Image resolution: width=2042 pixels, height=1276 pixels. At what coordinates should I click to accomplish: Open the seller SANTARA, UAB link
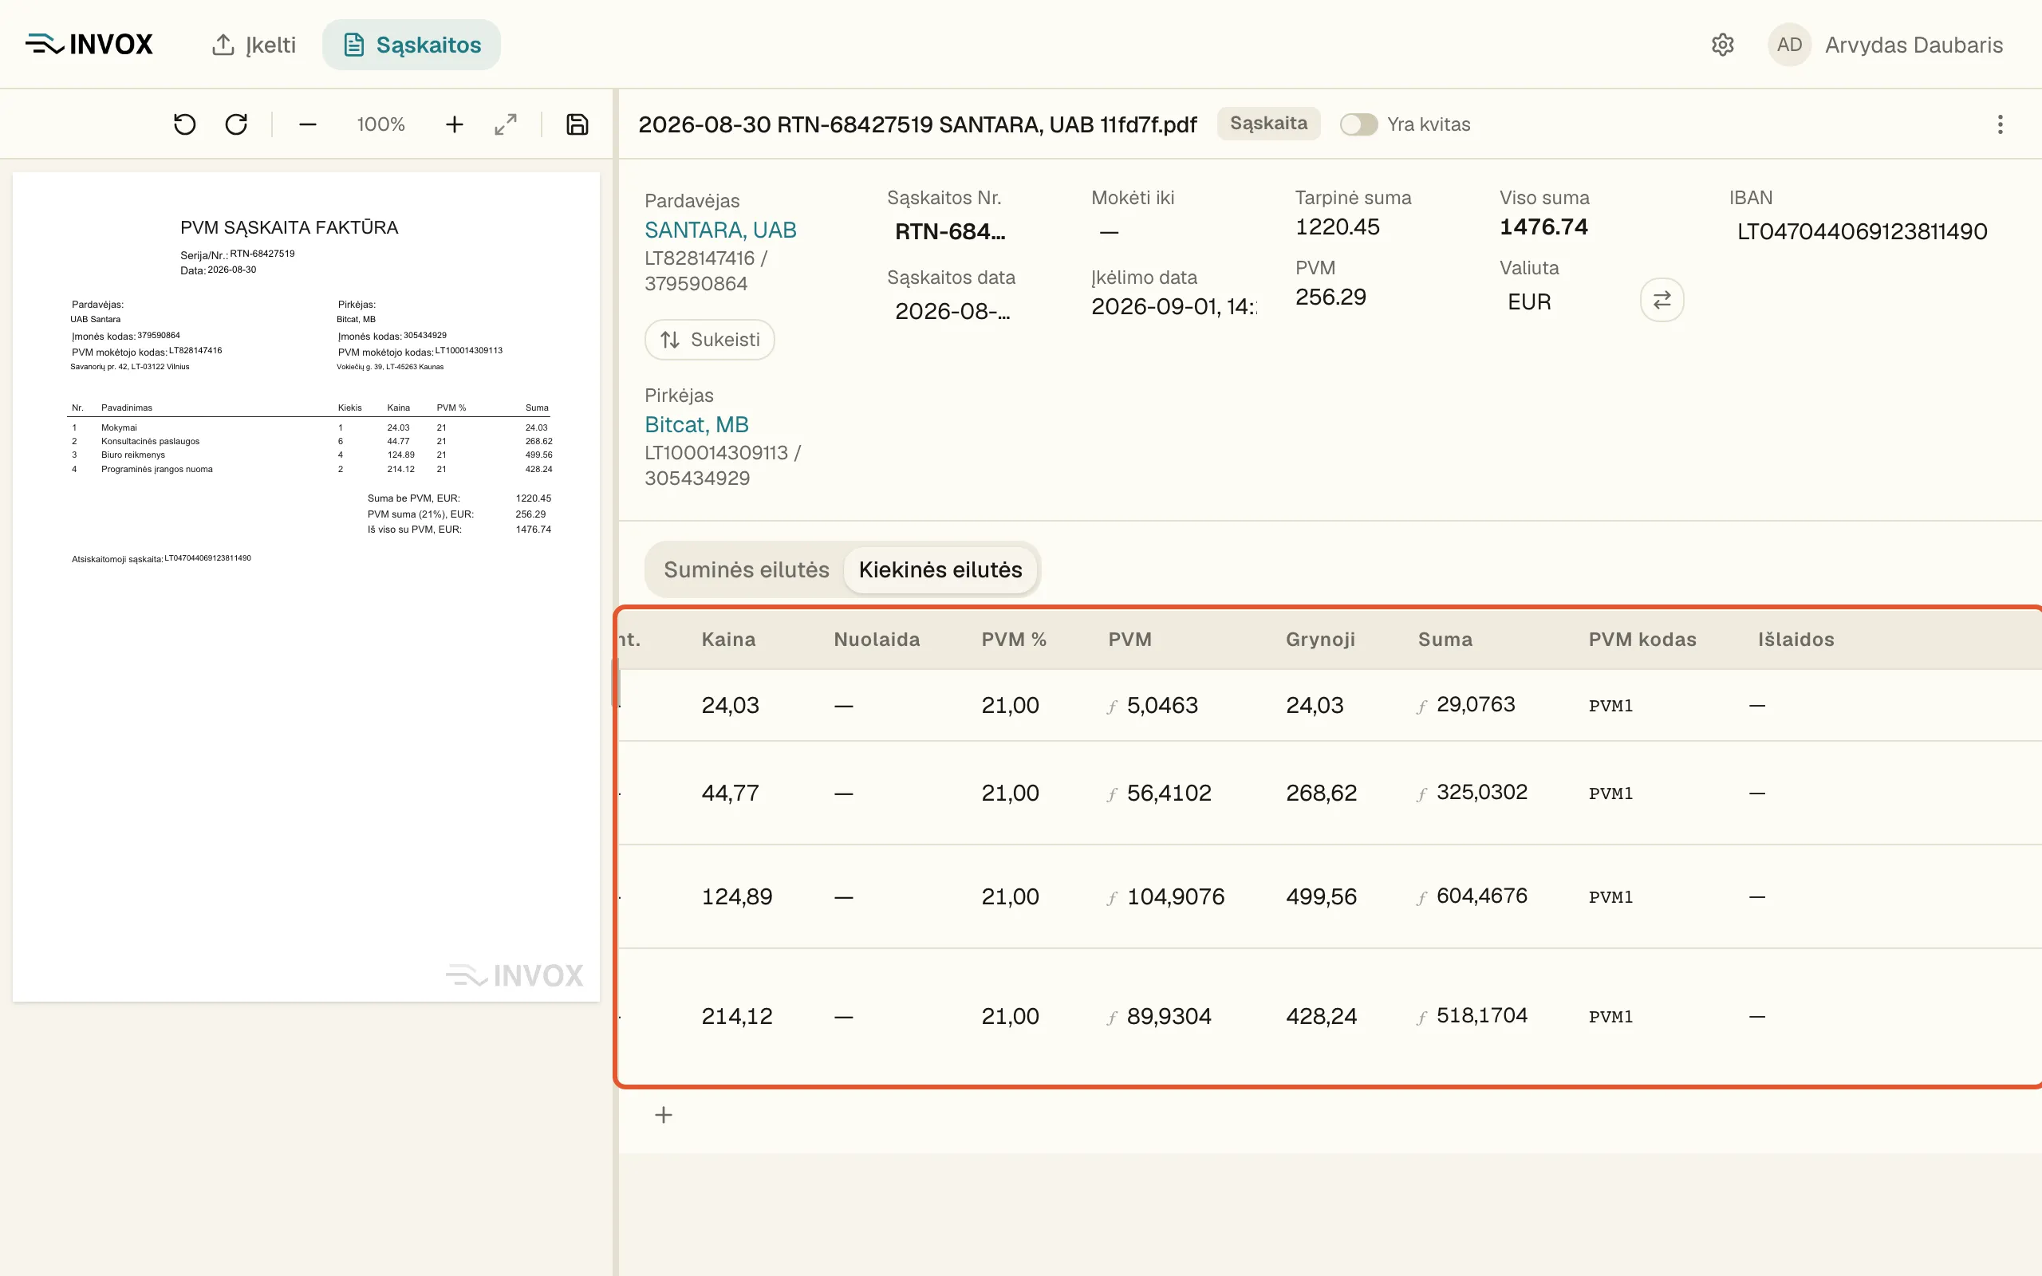(x=720, y=230)
